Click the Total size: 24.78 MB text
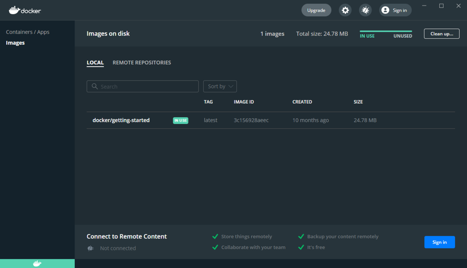Screen dimensions: 467x268 pos(322,34)
